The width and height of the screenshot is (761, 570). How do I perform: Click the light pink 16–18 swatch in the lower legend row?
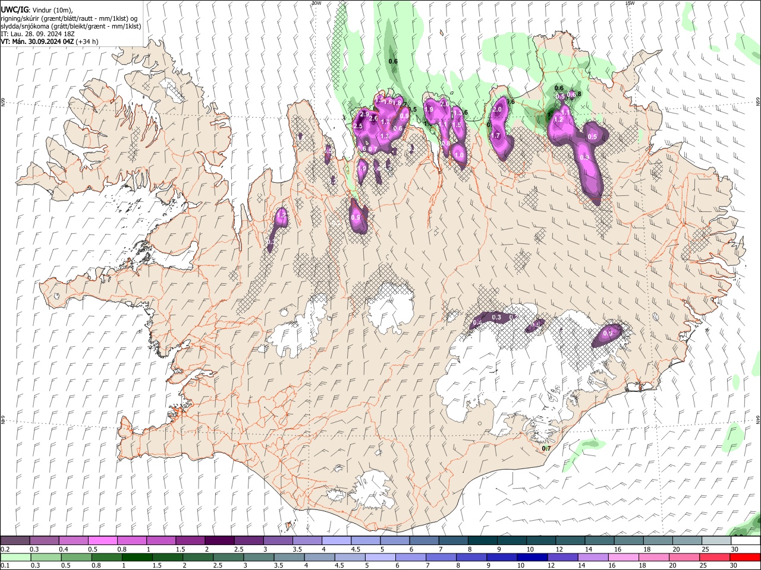pyautogui.click(x=623, y=558)
